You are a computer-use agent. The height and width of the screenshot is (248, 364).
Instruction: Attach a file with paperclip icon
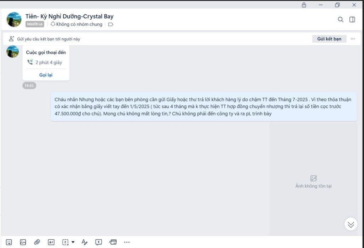pyautogui.click(x=37, y=242)
